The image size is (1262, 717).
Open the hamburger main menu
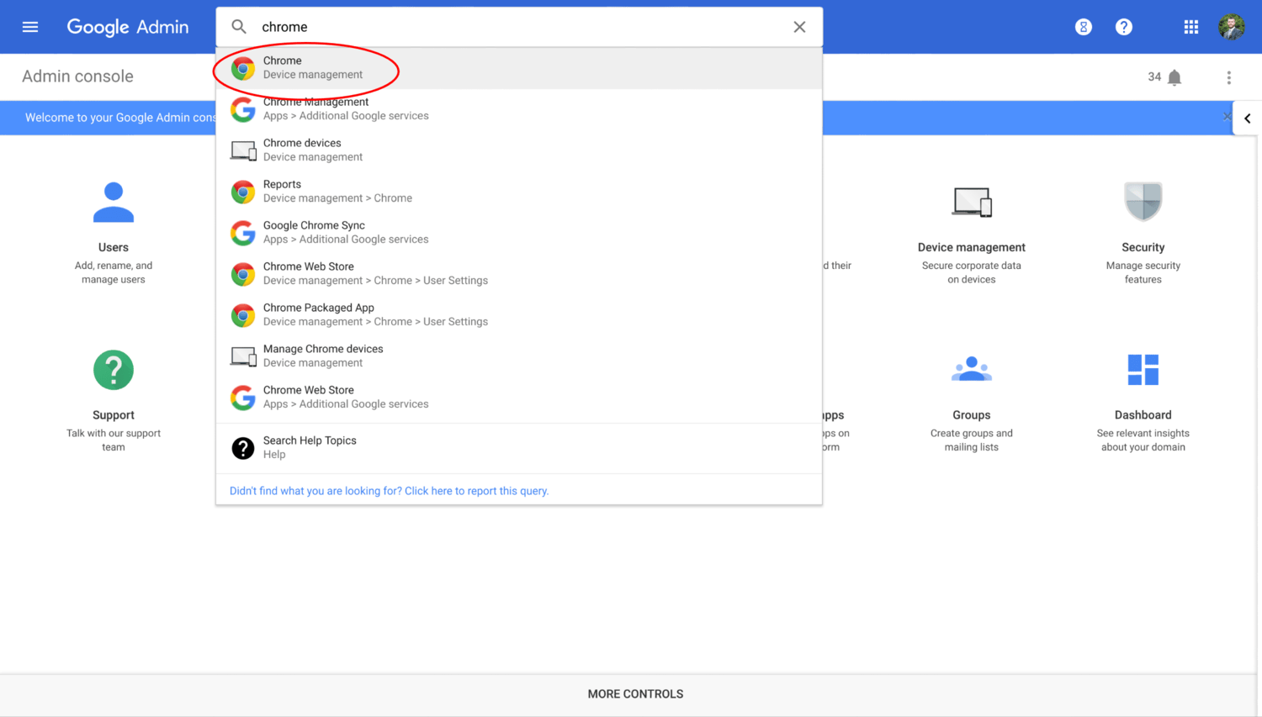click(x=30, y=27)
